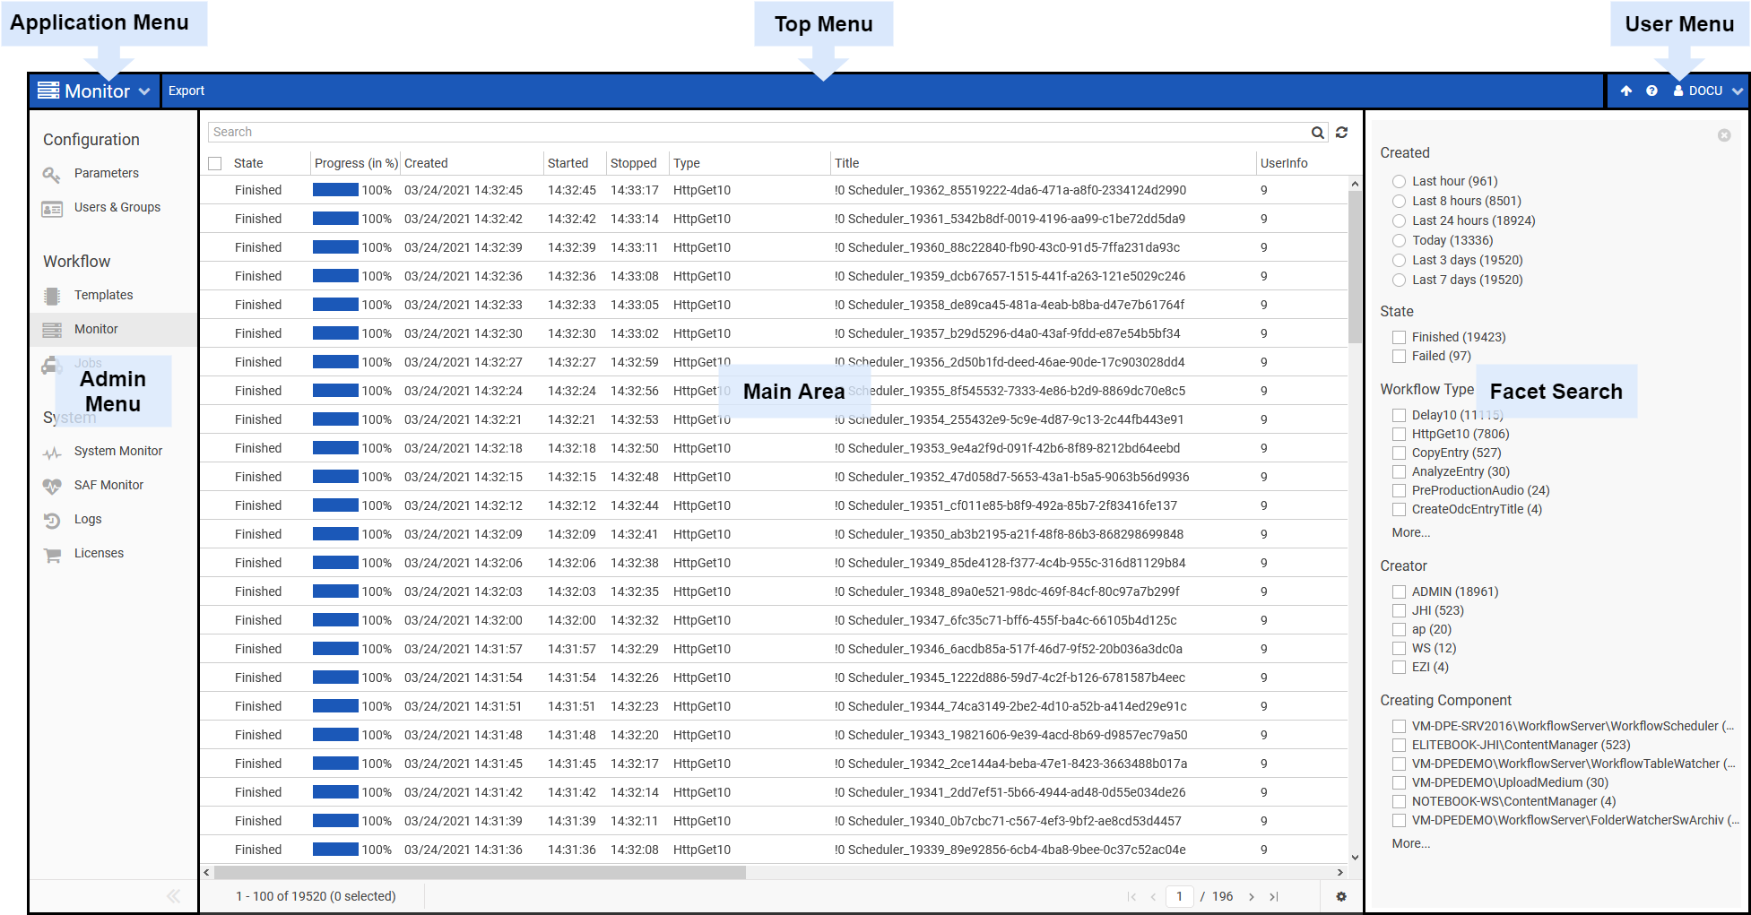Open the help question mark icon
This screenshot has width=1751, height=915.
(1651, 91)
